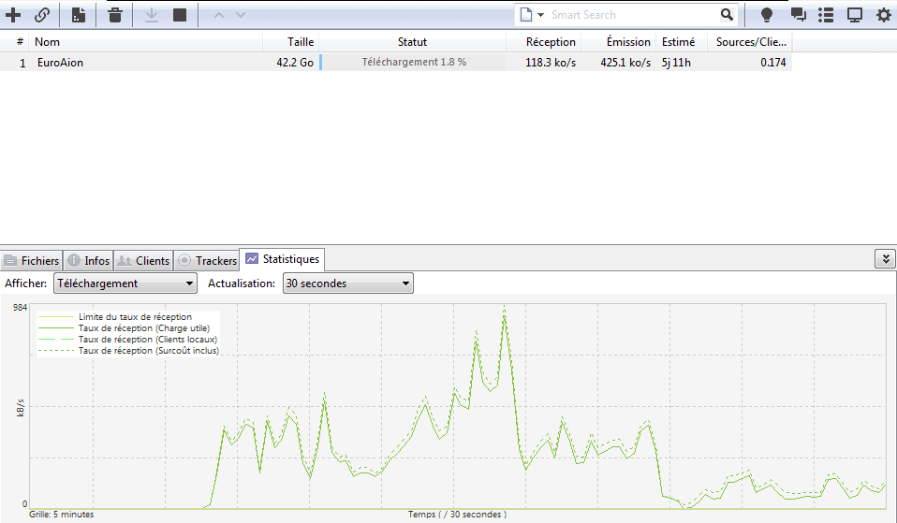
Task: Open the Actualisation 30 secondes dropdown
Action: (x=347, y=283)
